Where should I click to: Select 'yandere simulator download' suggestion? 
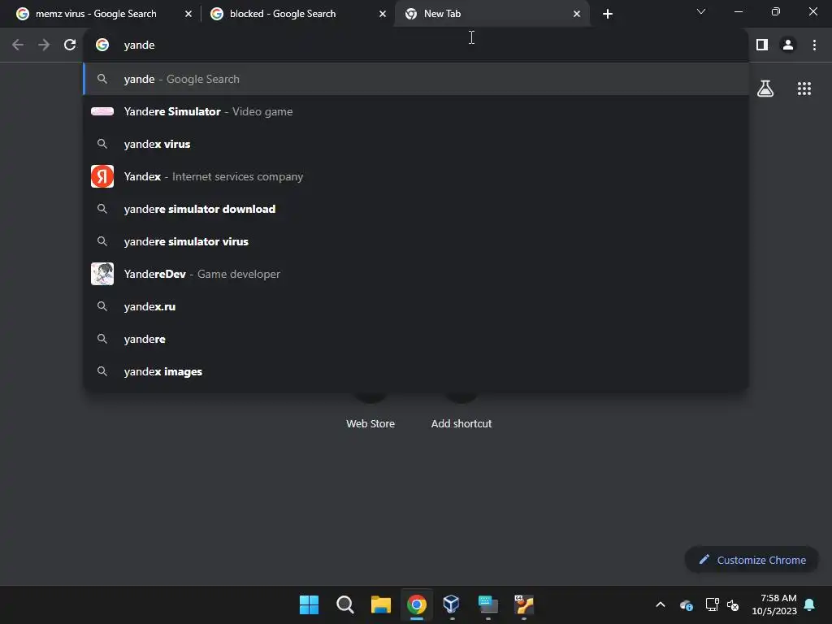[x=417, y=209]
